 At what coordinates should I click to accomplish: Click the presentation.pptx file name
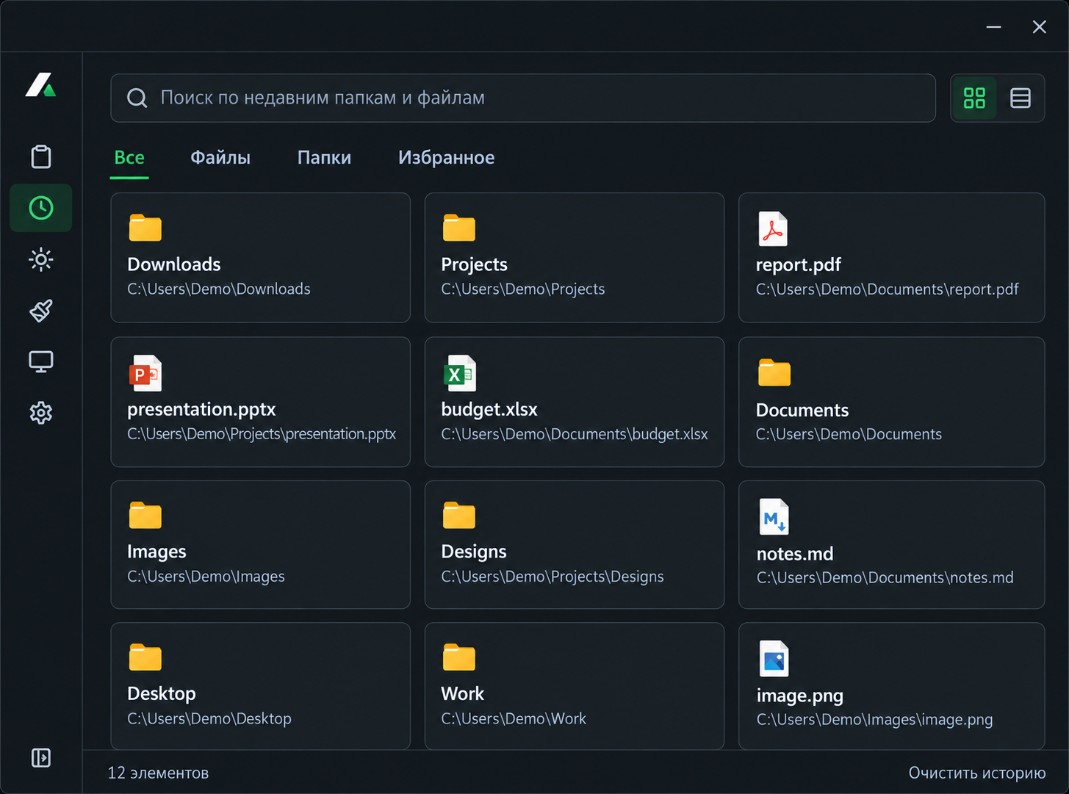[201, 409]
